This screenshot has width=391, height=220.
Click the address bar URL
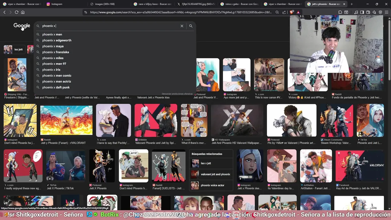[x=181, y=12]
